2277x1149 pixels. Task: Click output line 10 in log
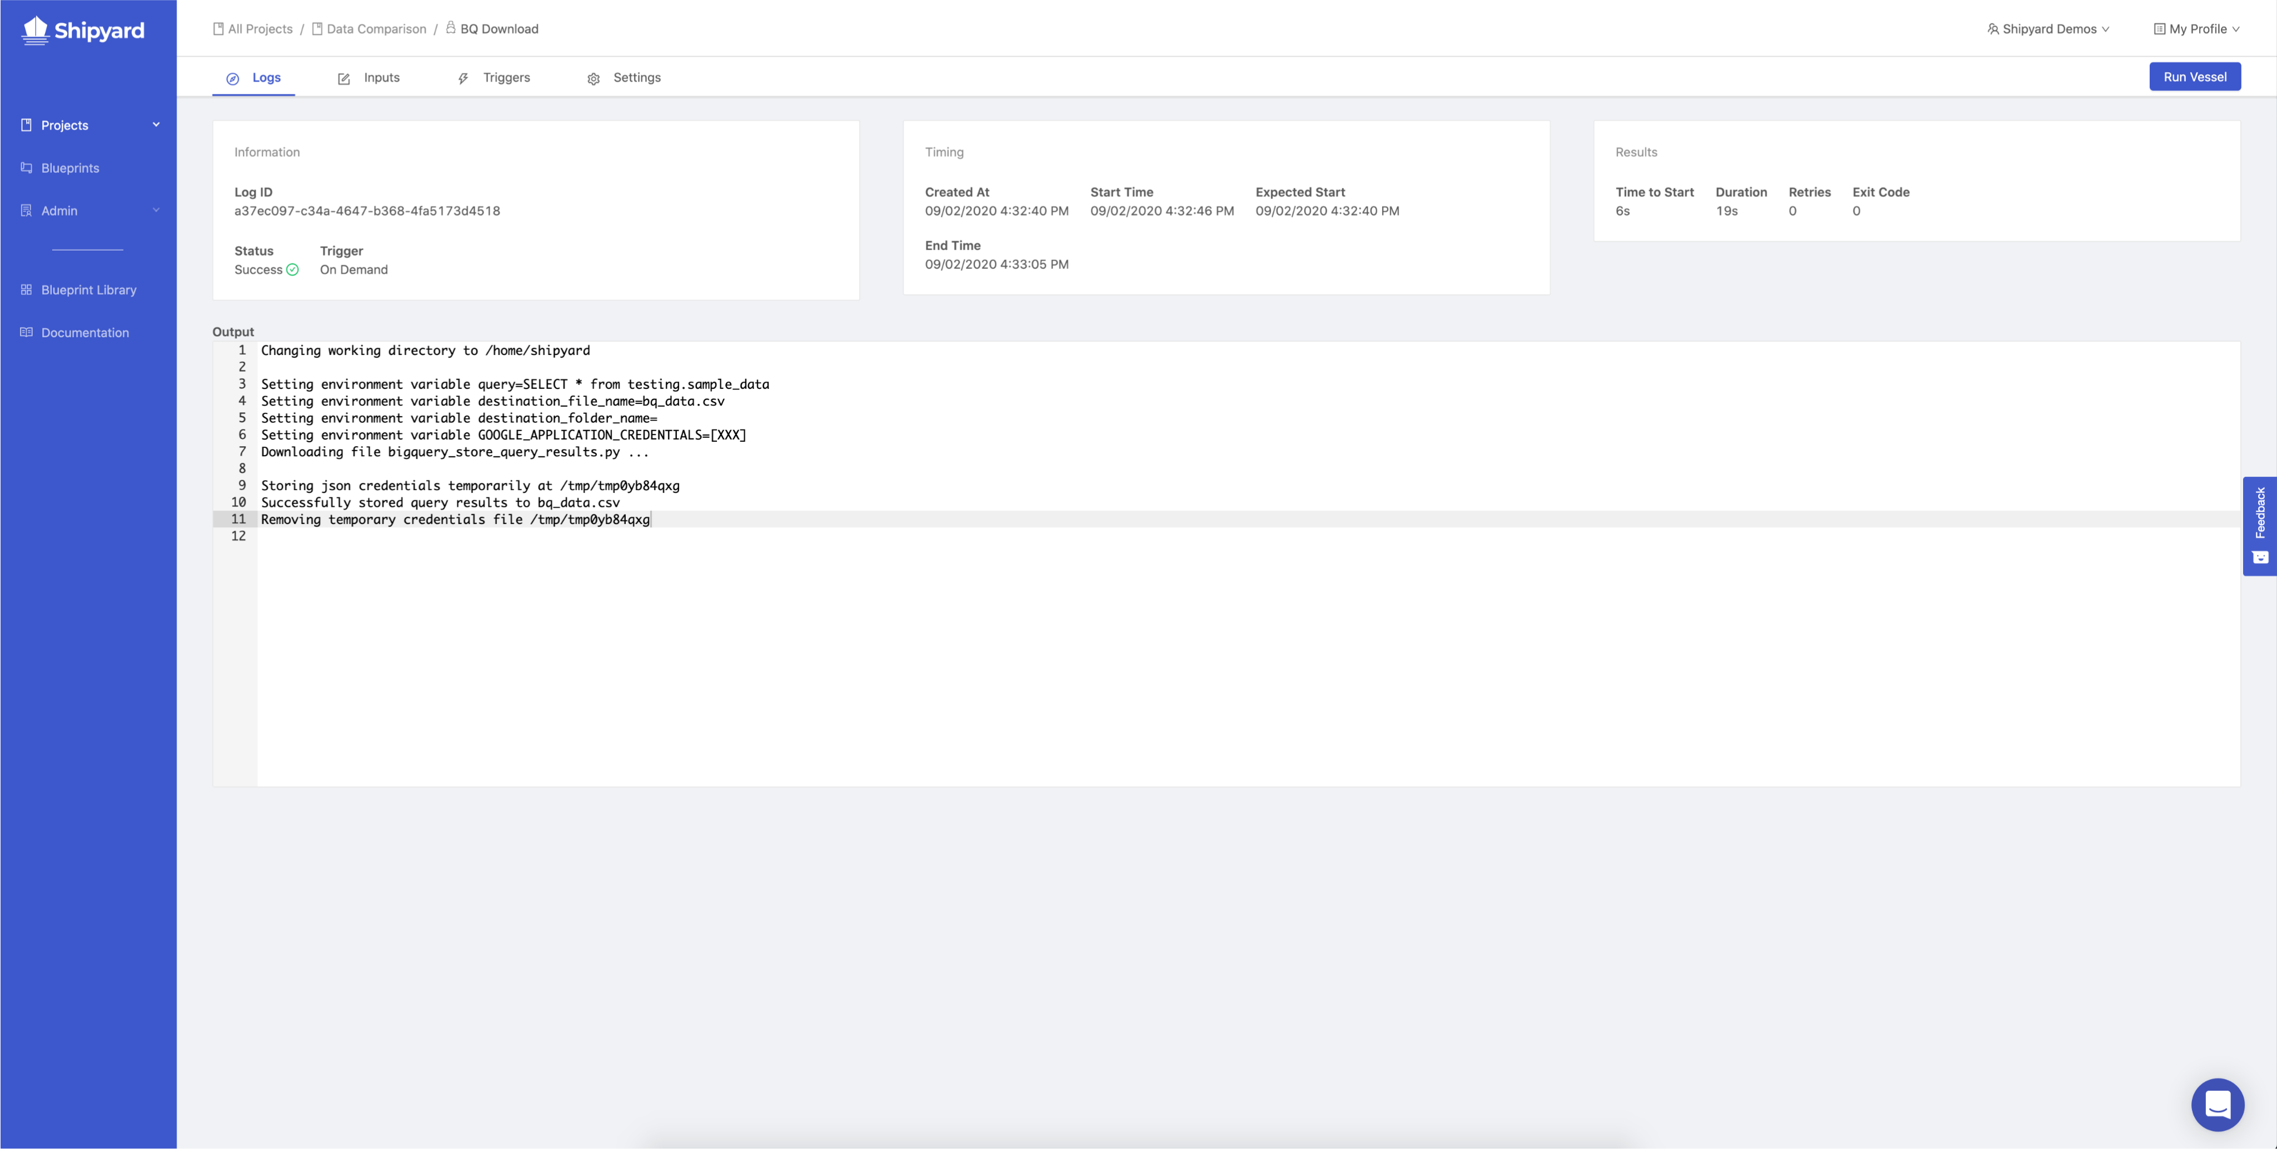pyautogui.click(x=440, y=502)
